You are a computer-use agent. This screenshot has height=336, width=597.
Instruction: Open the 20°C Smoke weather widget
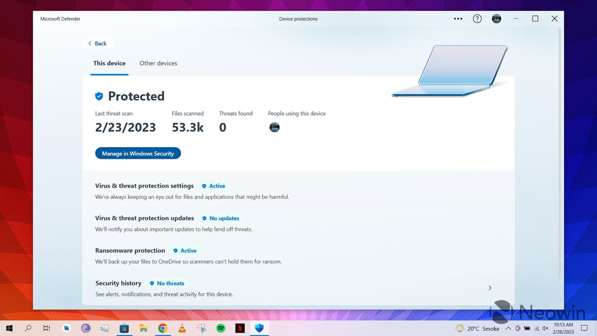pos(478,329)
